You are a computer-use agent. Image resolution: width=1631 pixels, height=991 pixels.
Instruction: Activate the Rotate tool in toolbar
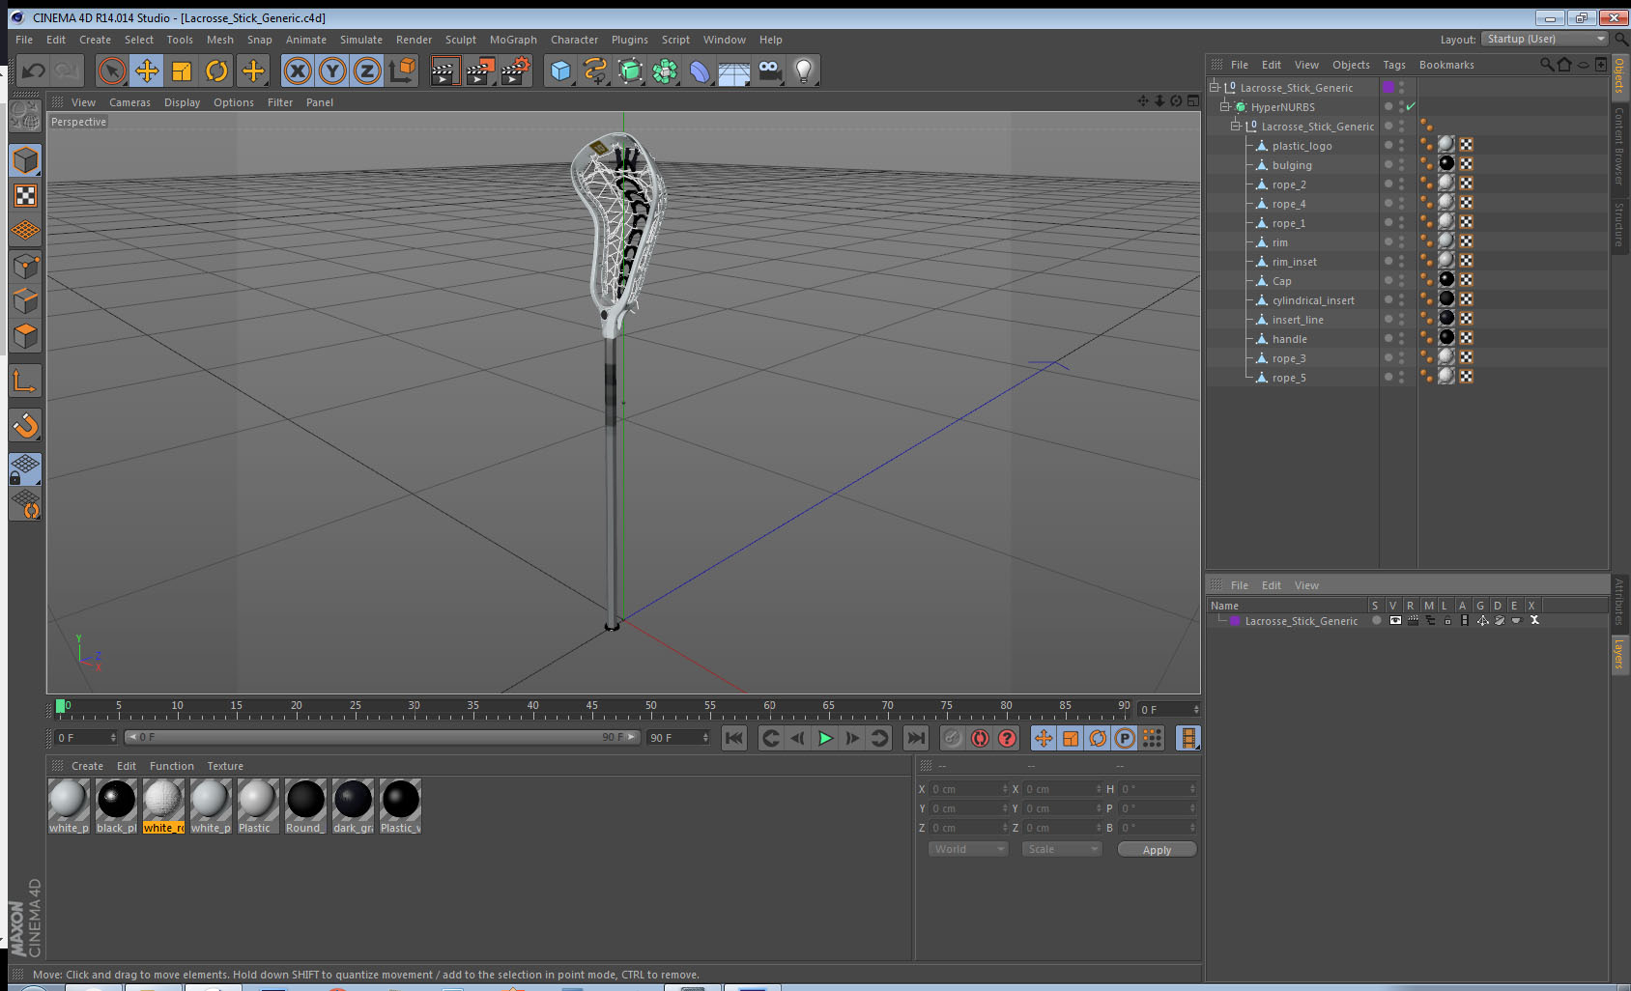tap(216, 71)
